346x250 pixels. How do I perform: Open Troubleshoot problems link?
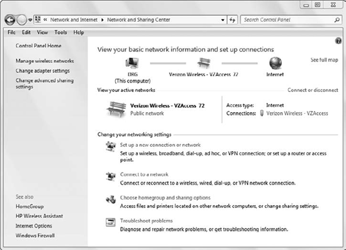click(146, 220)
